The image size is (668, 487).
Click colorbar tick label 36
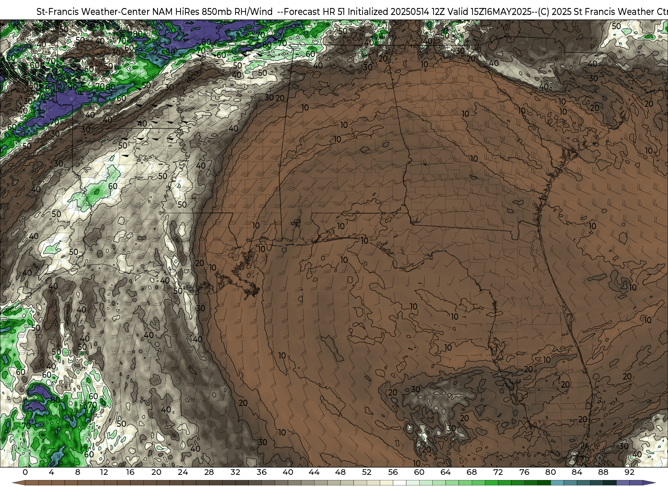[x=262, y=472]
